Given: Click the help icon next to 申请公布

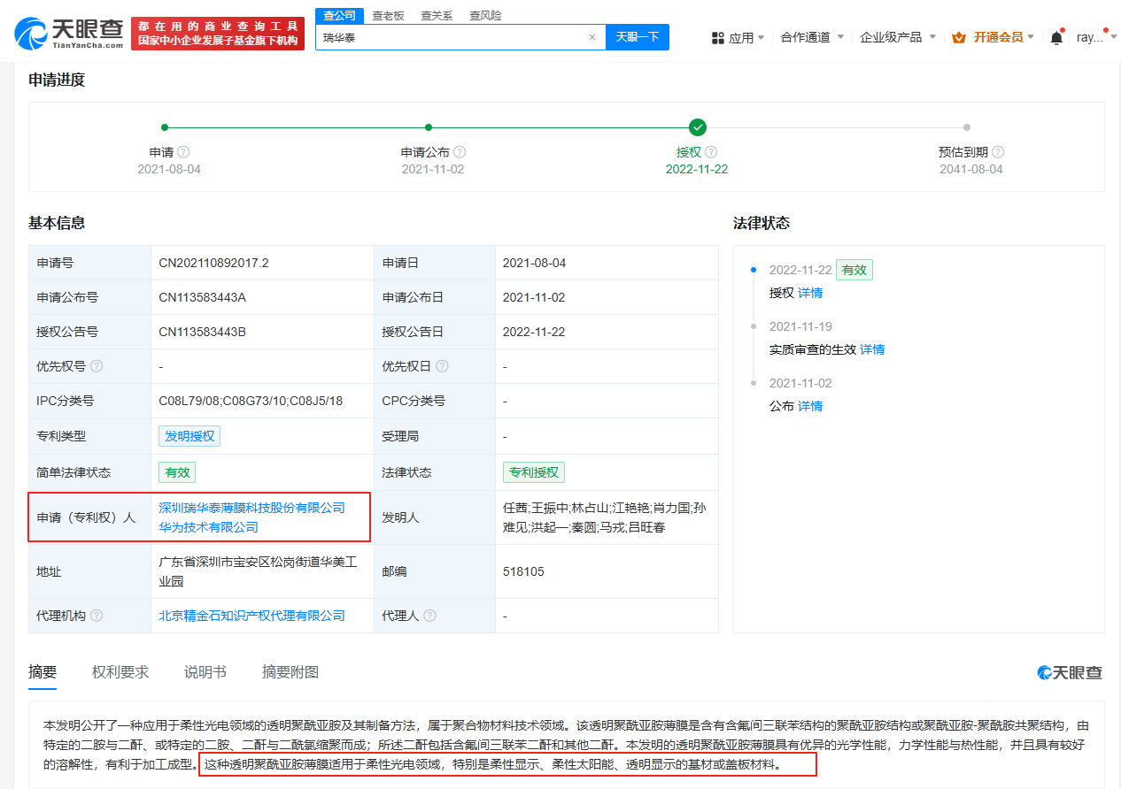Looking at the screenshot, I should coord(459,152).
